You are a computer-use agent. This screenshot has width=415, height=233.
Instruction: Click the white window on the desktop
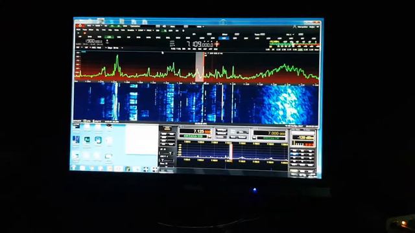click(142, 140)
